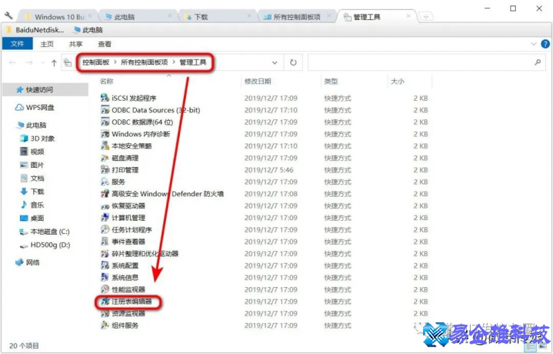Screen dimensions: 553x354
Task: Select the 事件查看器 icon
Action: coord(105,242)
